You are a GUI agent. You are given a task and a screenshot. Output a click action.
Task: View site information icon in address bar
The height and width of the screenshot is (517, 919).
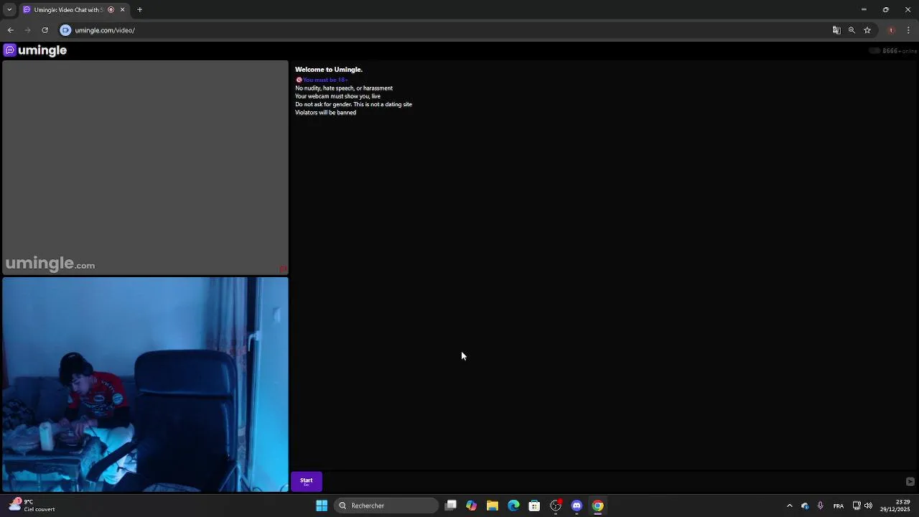(x=65, y=30)
